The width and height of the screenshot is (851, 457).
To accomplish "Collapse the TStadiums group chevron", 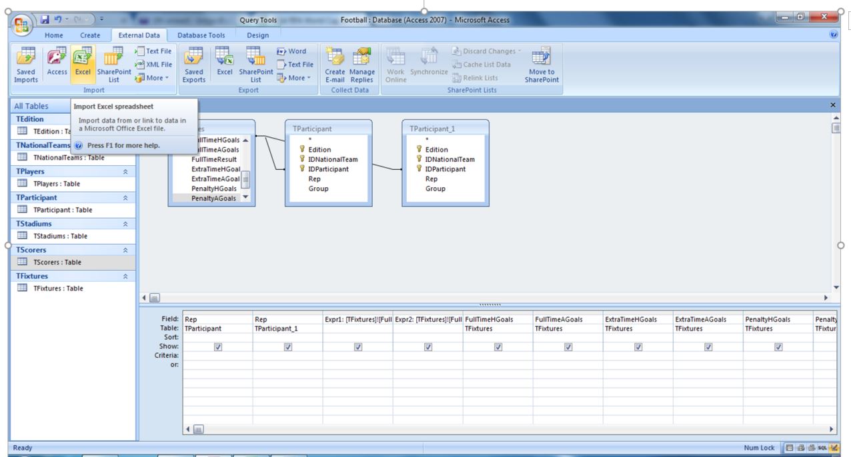I will click(x=125, y=225).
